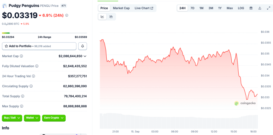The height and width of the screenshot is (135, 273).
Task: Open the calendar date range picker
Action: (251, 8)
